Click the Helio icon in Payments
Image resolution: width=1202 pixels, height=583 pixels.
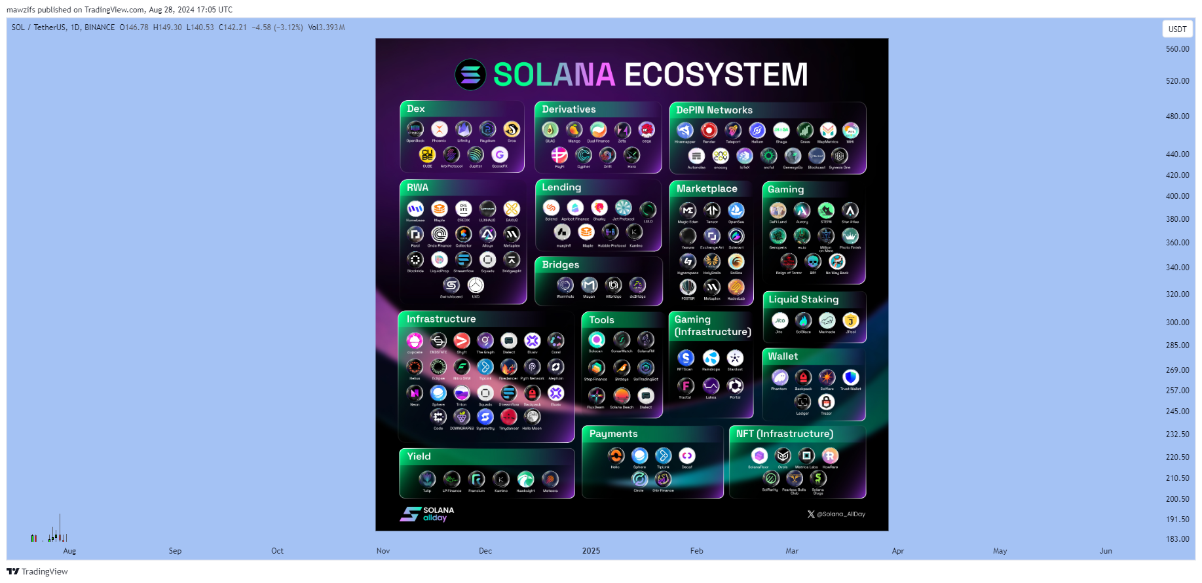pos(616,455)
